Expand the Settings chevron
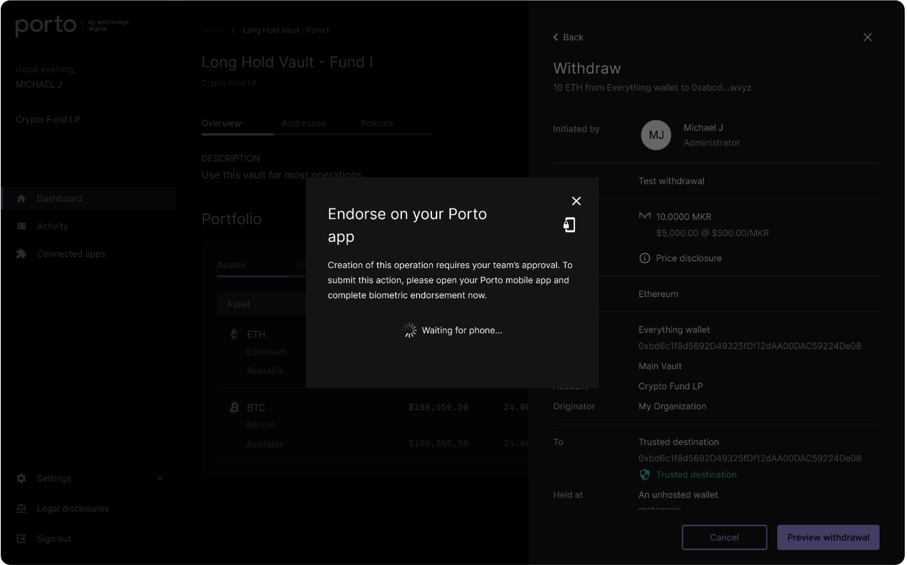 (x=160, y=478)
